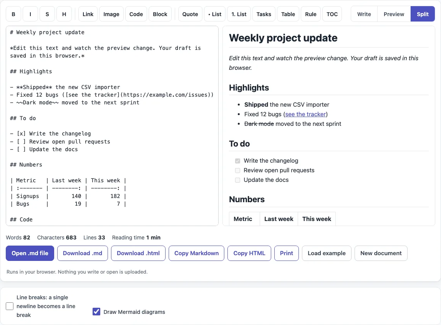Enable the line breaks newline checkbox
This screenshot has width=441, height=325.
pos(10,306)
